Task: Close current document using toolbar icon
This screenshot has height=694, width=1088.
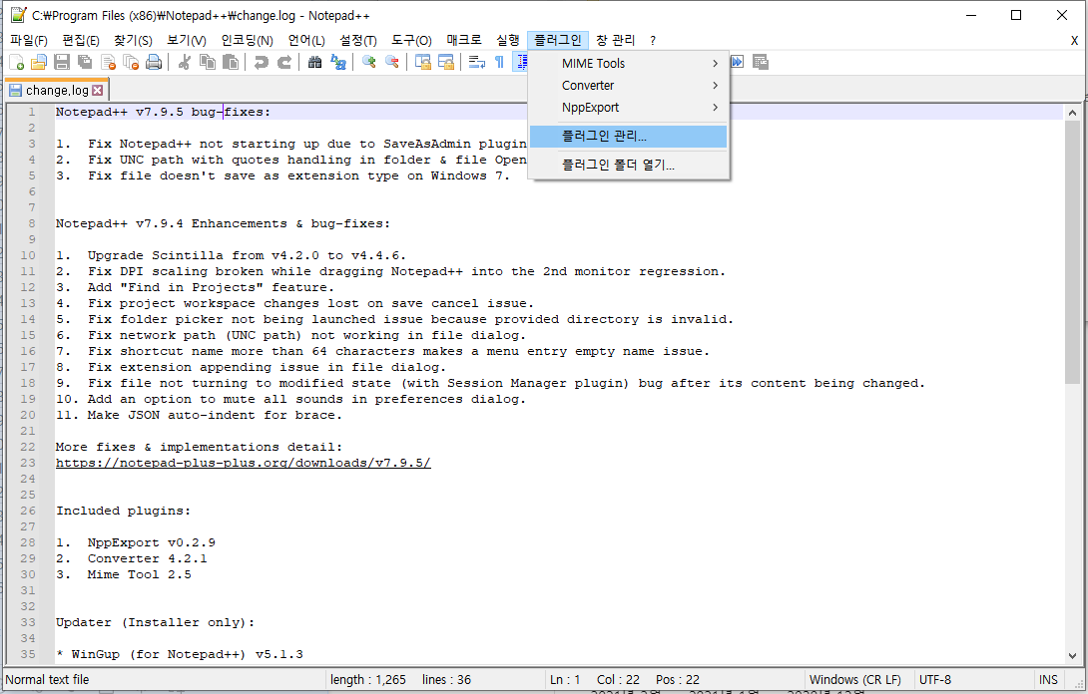Action: tap(108, 63)
